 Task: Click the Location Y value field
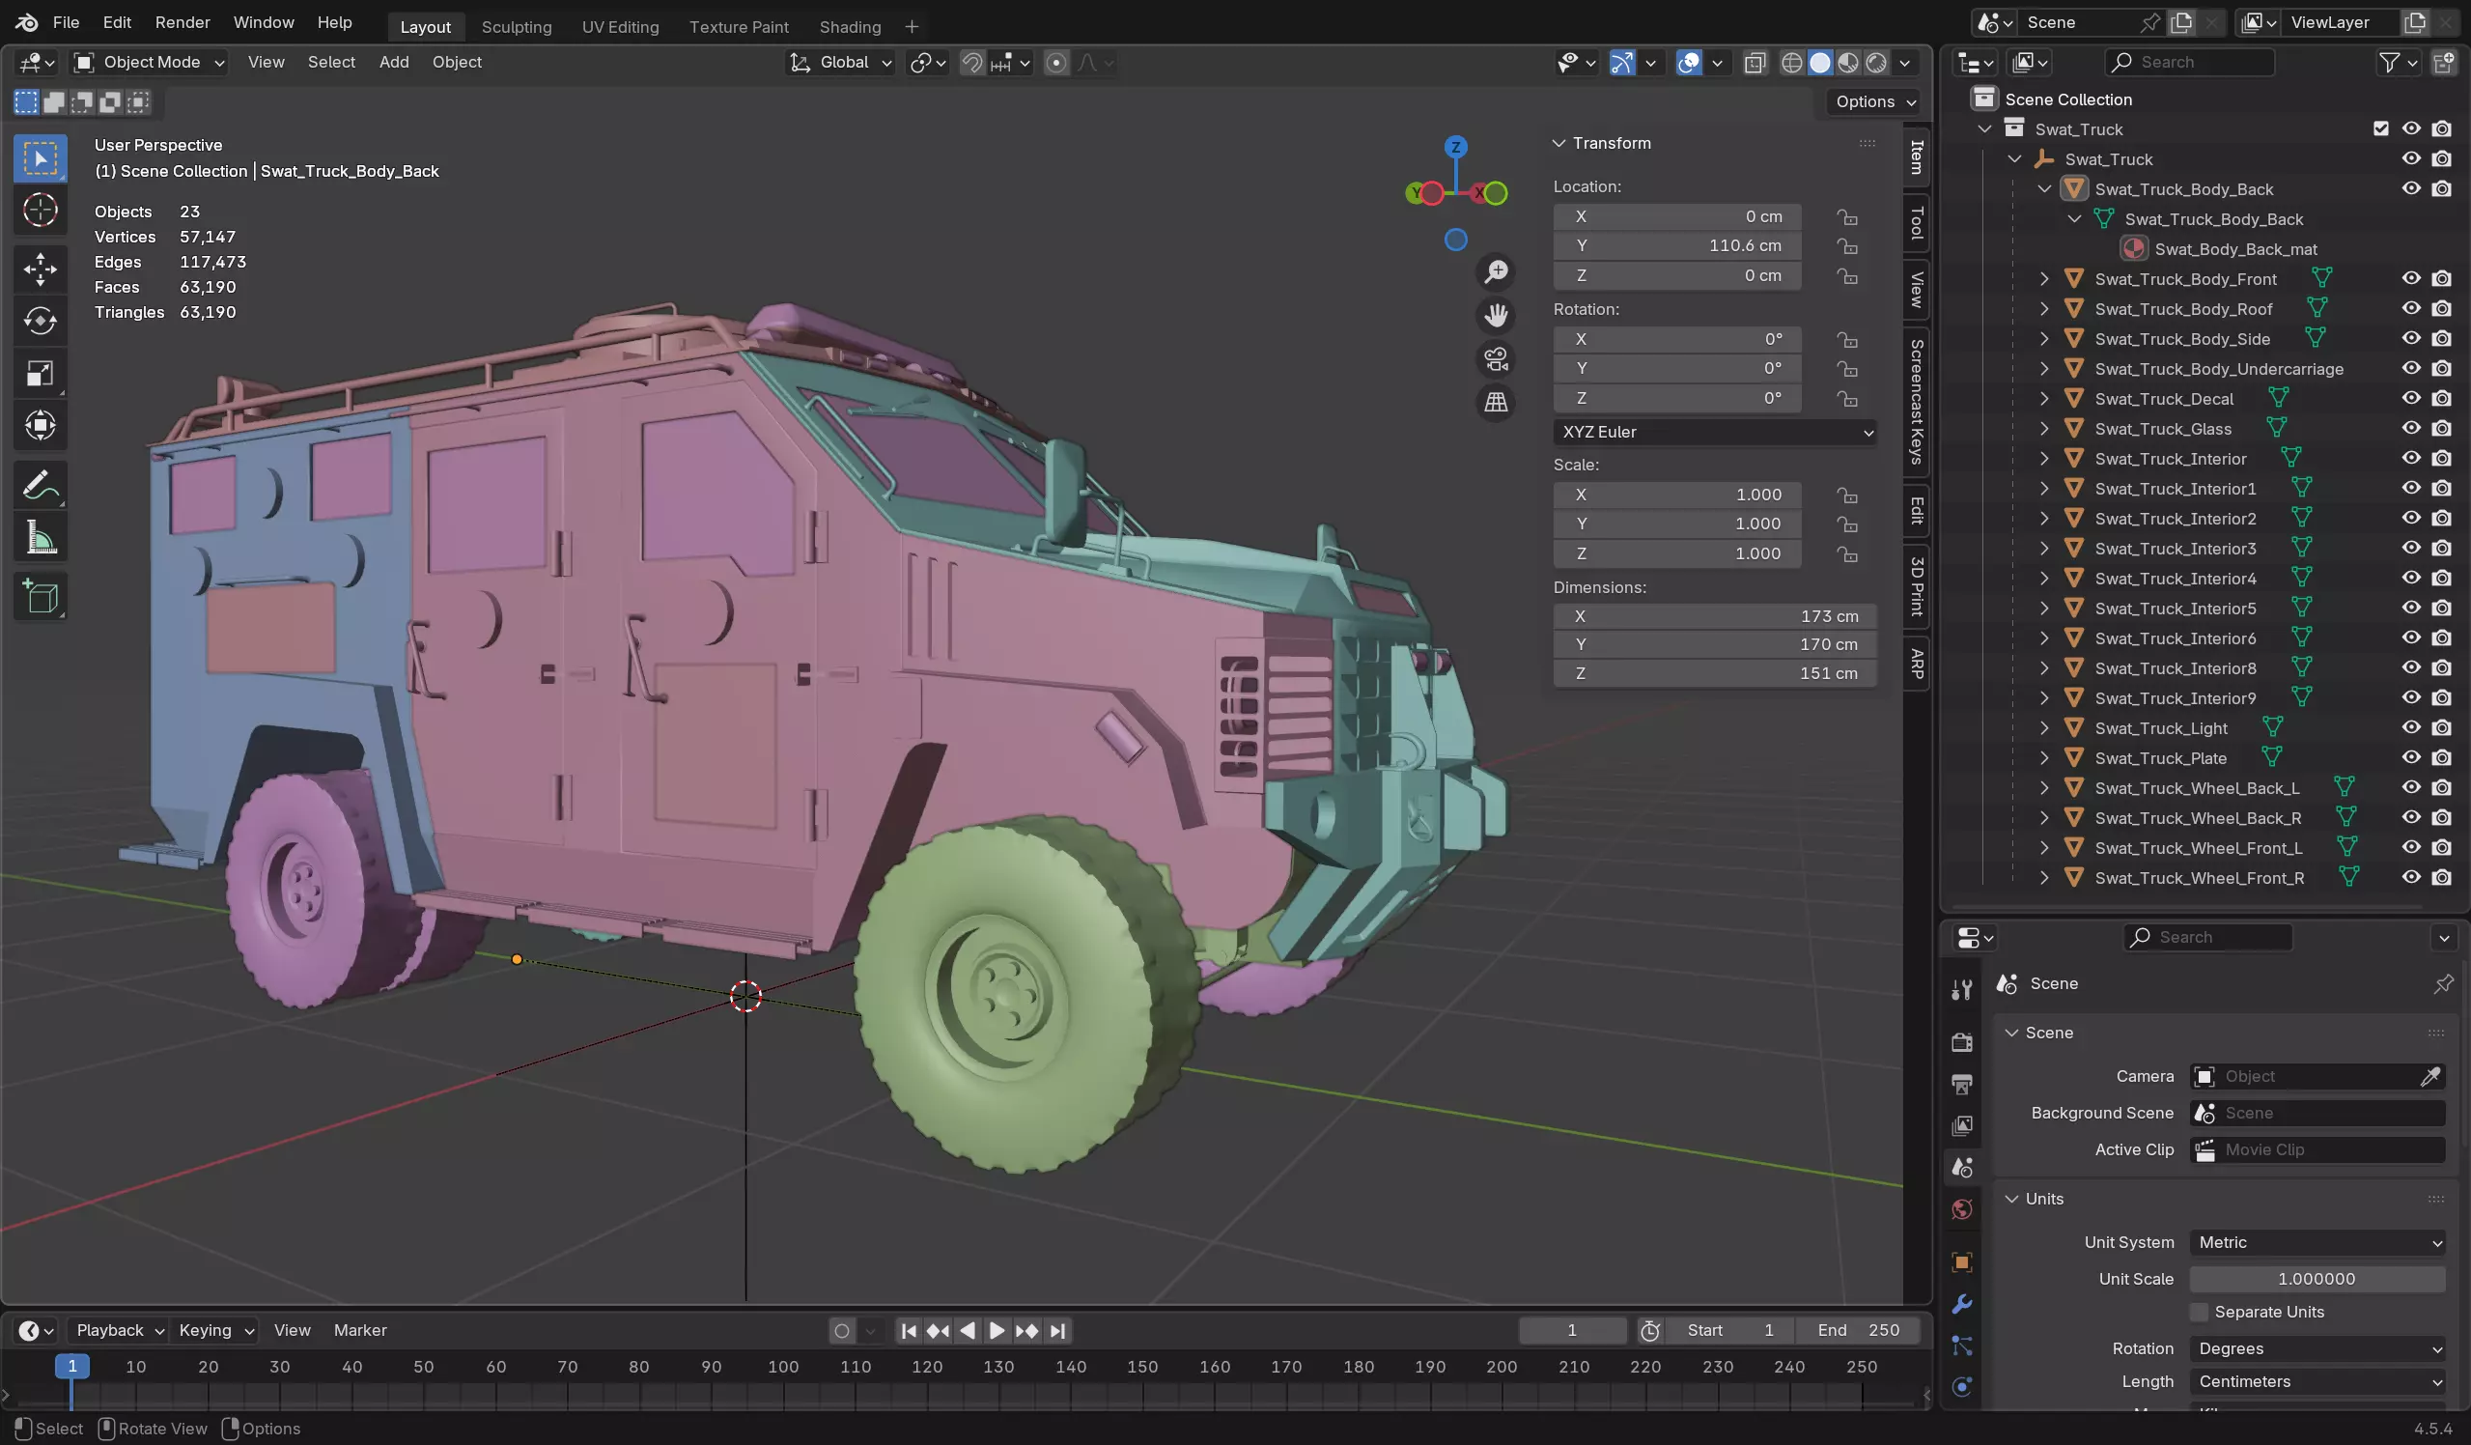[1677, 245]
